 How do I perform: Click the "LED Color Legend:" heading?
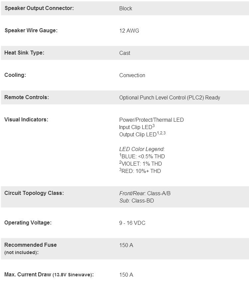142,149
